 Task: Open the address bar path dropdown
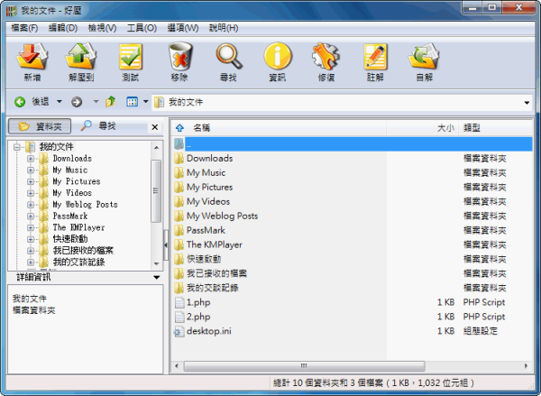coord(527,103)
